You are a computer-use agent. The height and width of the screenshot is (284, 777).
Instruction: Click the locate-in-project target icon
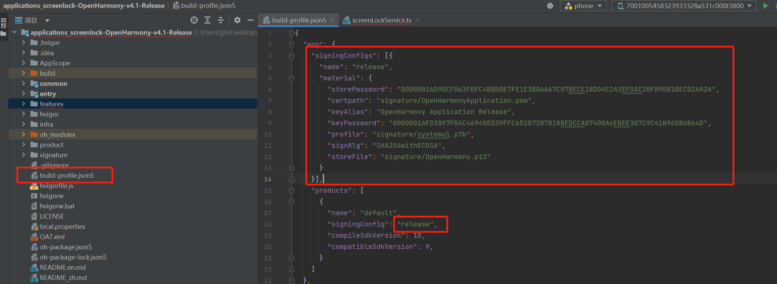point(194,20)
